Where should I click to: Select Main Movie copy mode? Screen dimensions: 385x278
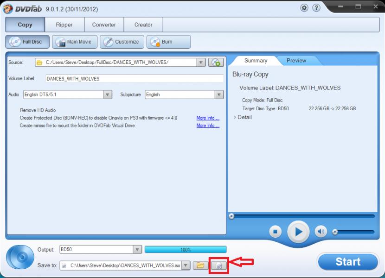[75, 42]
